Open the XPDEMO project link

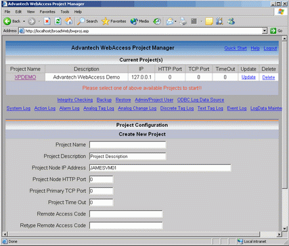pyautogui.click(x=25, y=77)
